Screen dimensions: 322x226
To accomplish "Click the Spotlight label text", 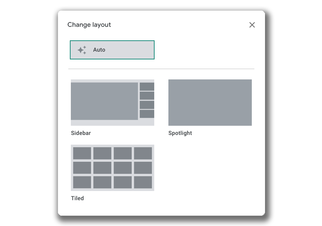I will [x=180, y=133].
